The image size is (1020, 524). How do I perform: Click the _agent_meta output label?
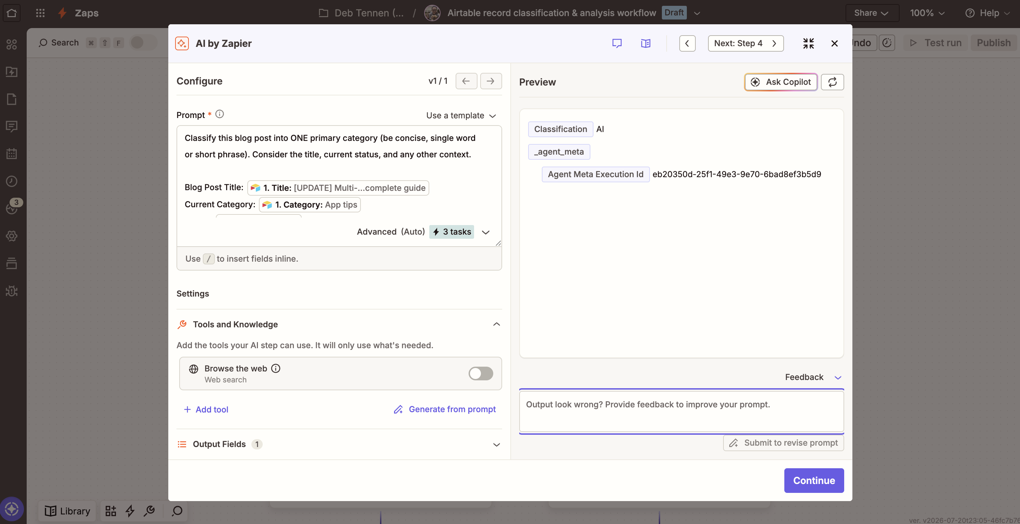click(x=559, y=152)
